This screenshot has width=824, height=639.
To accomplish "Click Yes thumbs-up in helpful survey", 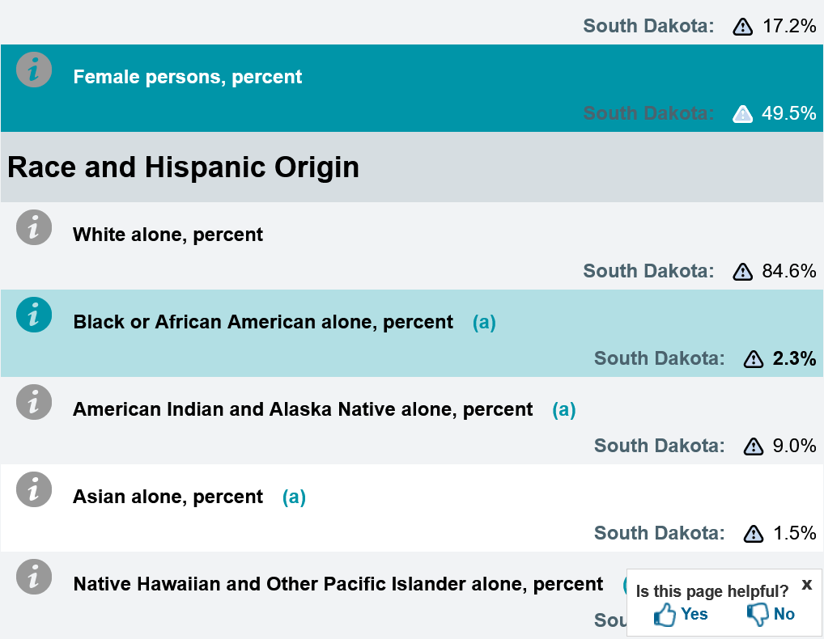I will click(681, 614).
